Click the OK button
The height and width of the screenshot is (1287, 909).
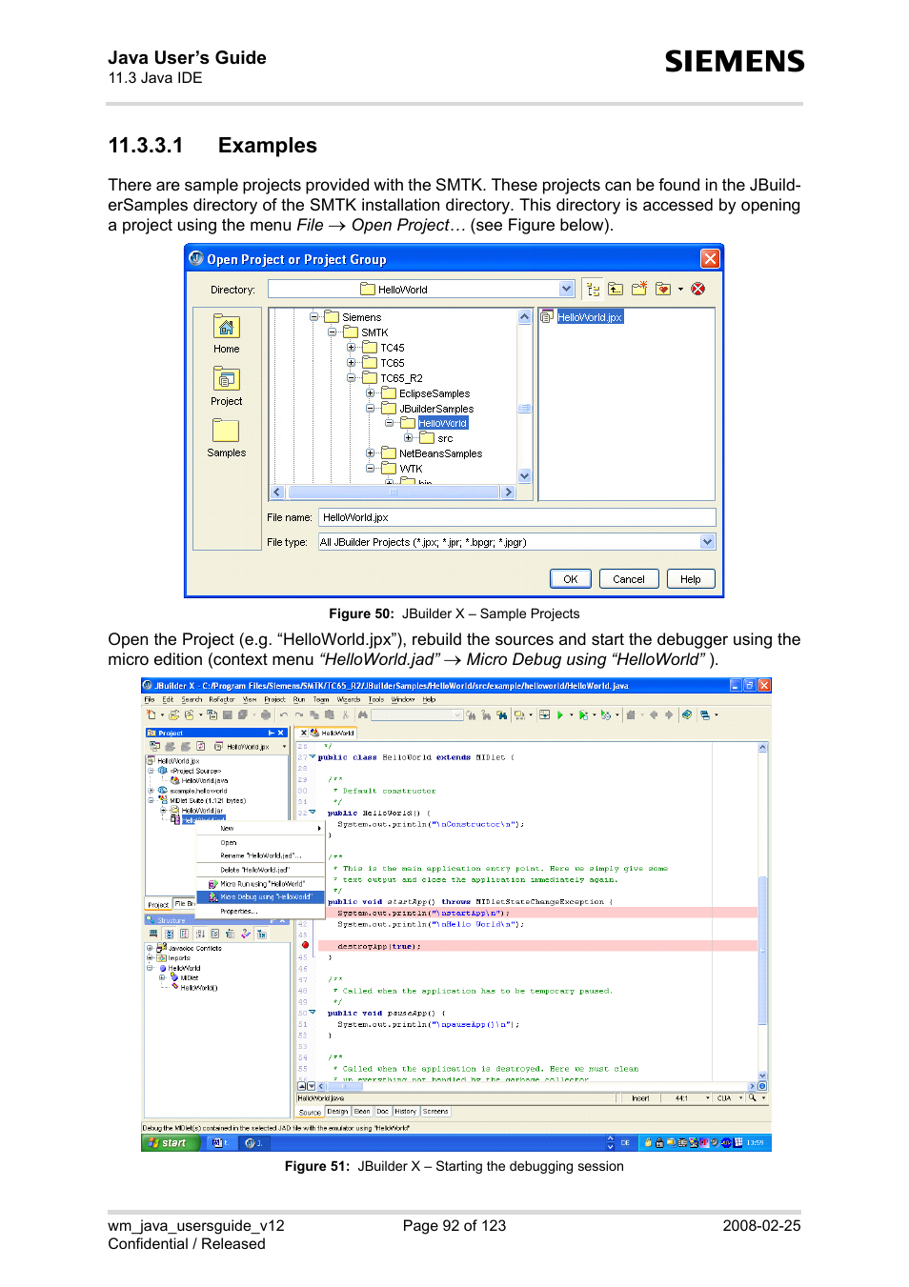[x=571, y=579]
